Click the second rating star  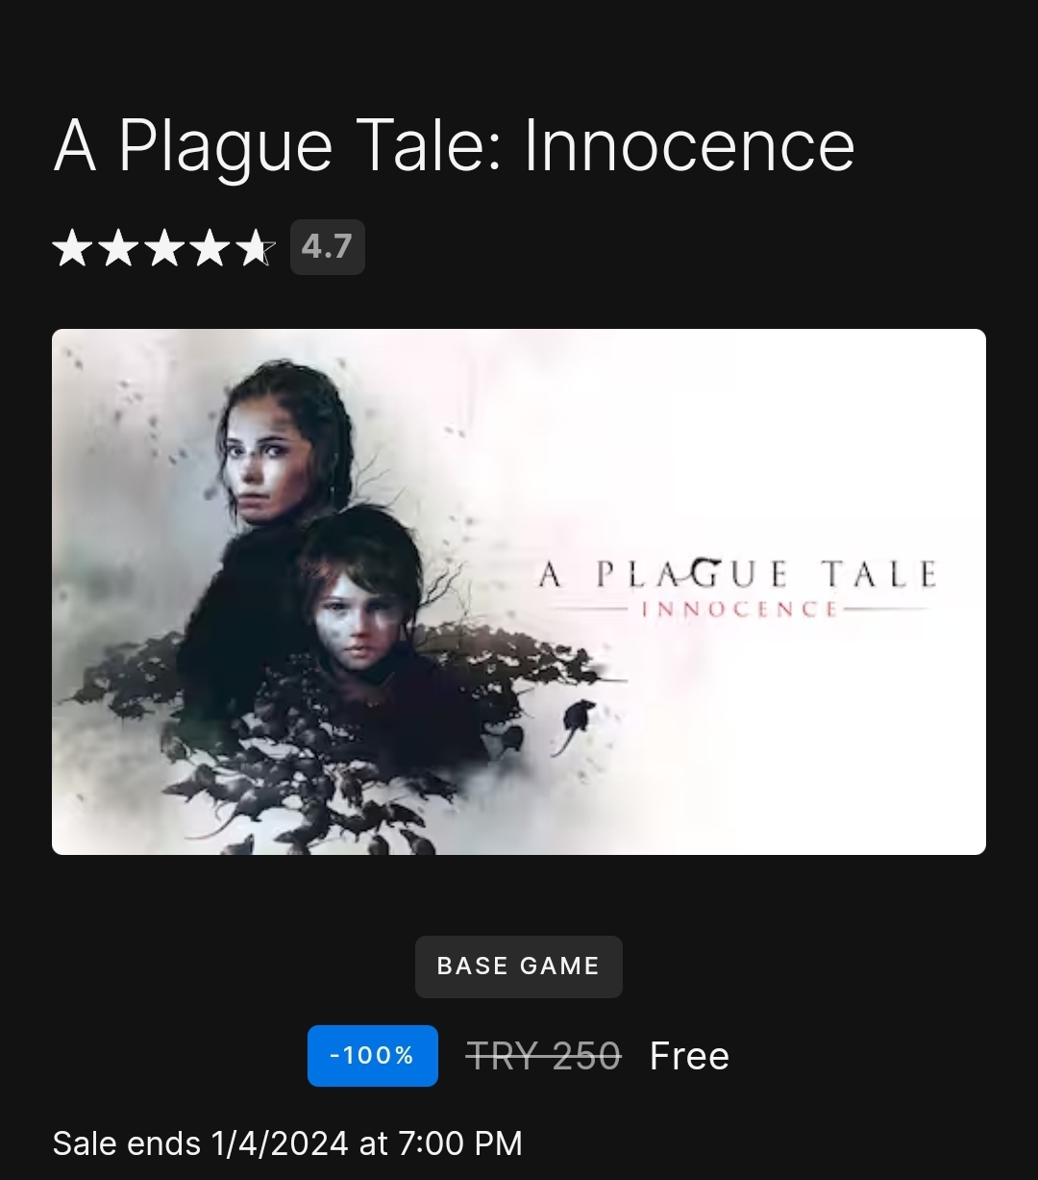pos(118,248)
